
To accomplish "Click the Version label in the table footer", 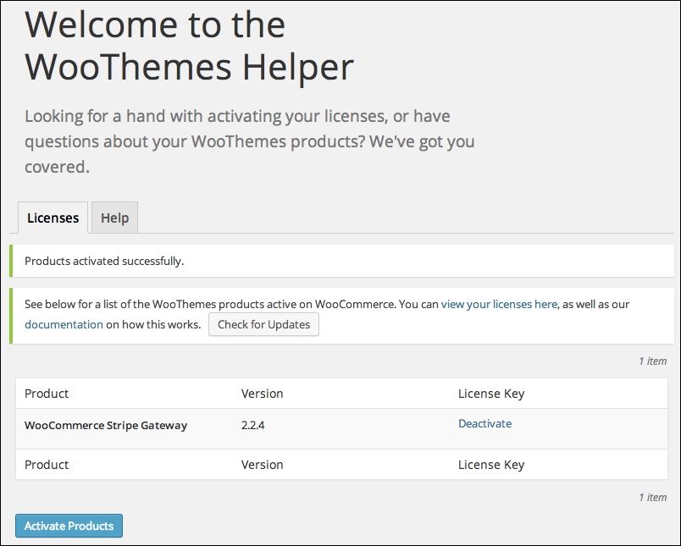I will (262, 465).
